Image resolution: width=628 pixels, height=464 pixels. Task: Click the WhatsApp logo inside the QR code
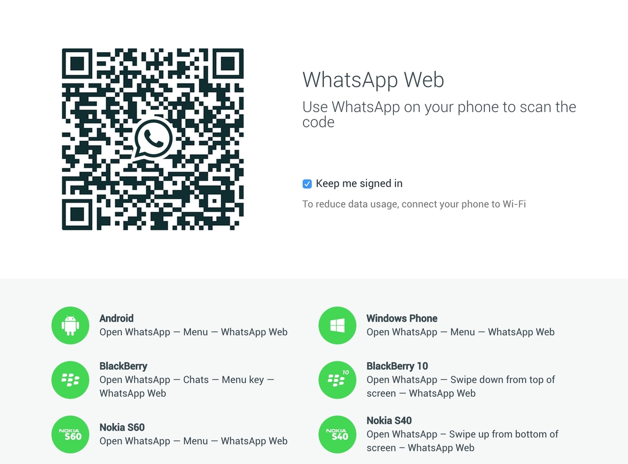153,139
